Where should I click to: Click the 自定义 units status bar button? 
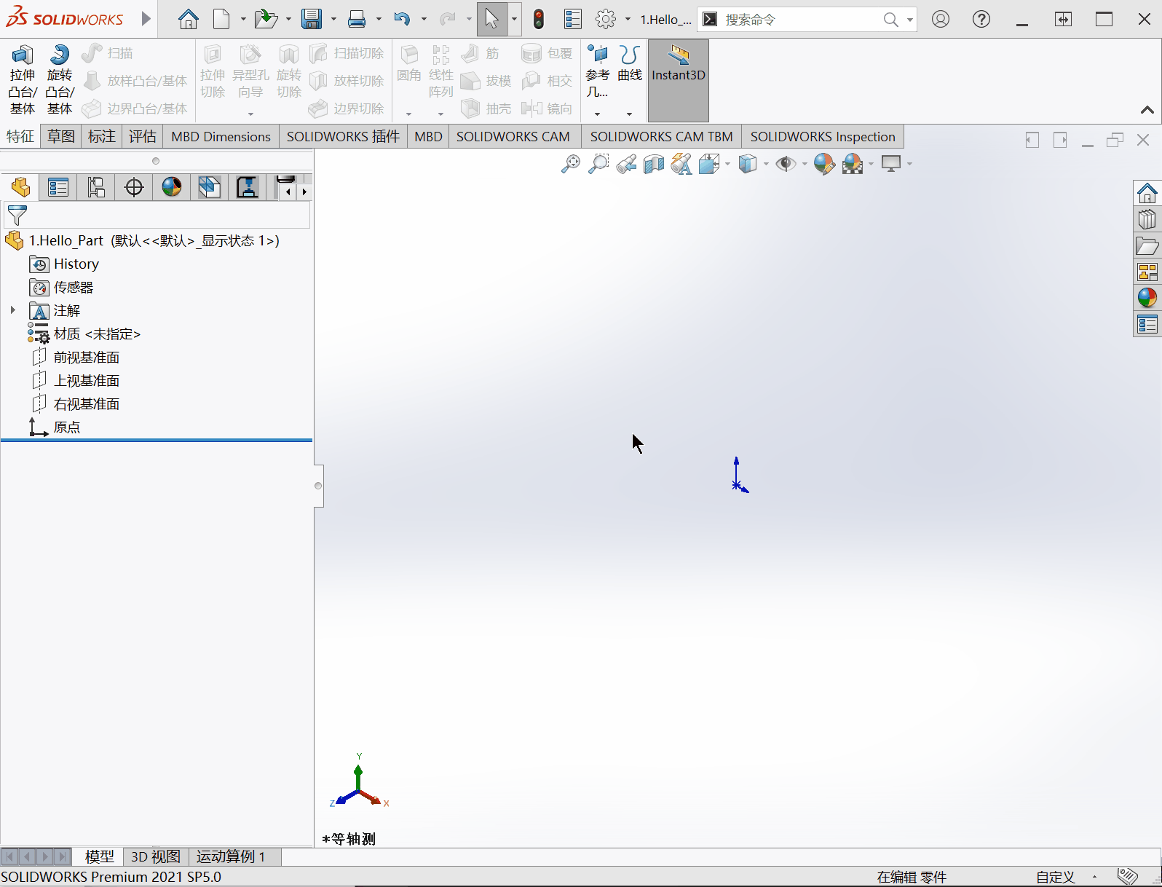(1055, 877)
